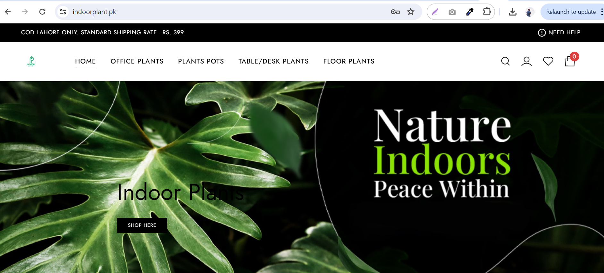Open the user account icon
604x273 pixels.
click(x=526, y=61)
